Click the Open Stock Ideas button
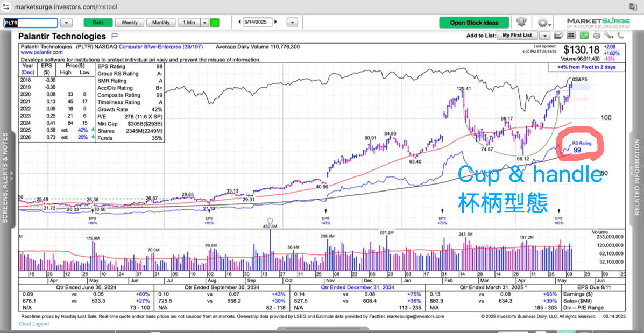Viewport: 644px width, 333px height. pos(474,23)
